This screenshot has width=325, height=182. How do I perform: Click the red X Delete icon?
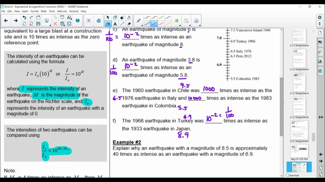[x=55, y=24]
